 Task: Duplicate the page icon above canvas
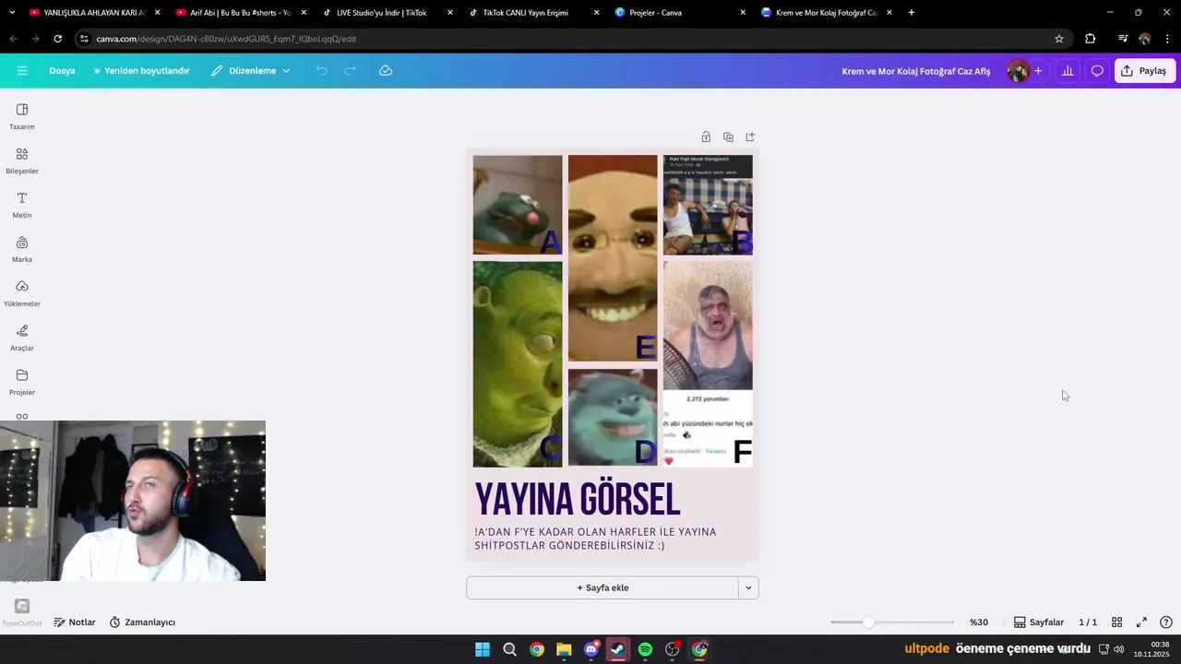728,136
